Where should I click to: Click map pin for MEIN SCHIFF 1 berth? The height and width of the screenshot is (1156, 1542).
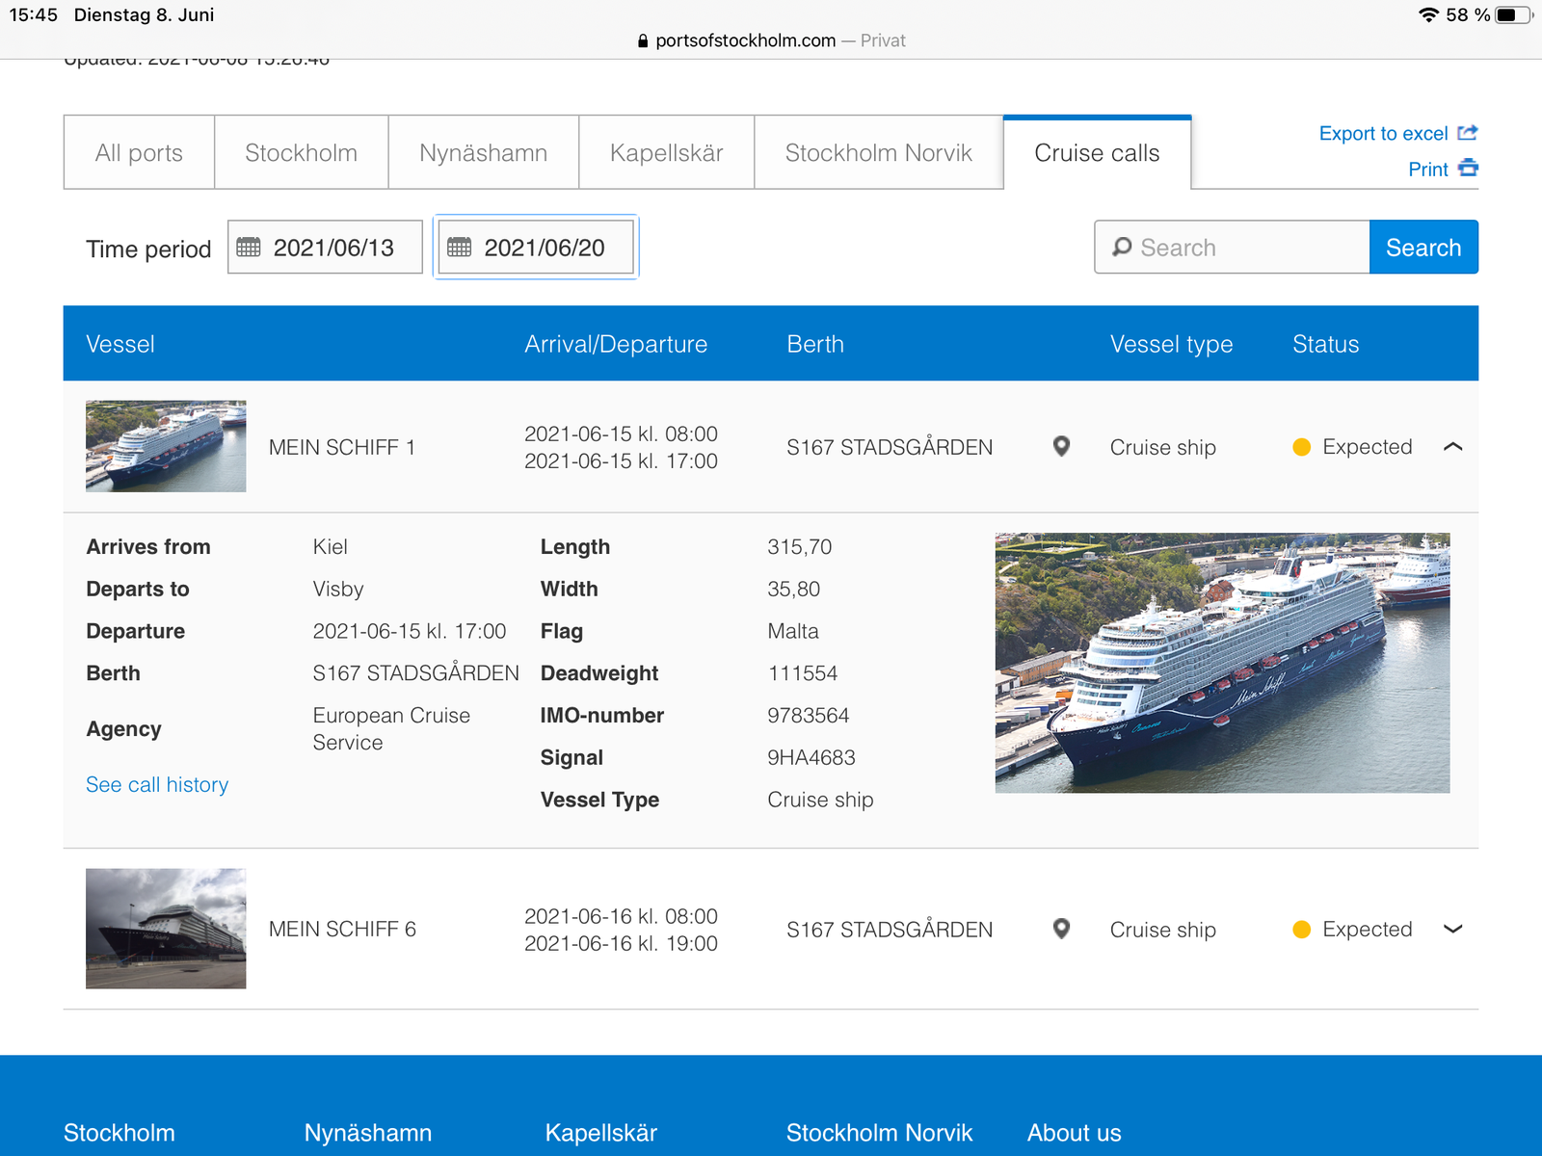coord(1061,447)
